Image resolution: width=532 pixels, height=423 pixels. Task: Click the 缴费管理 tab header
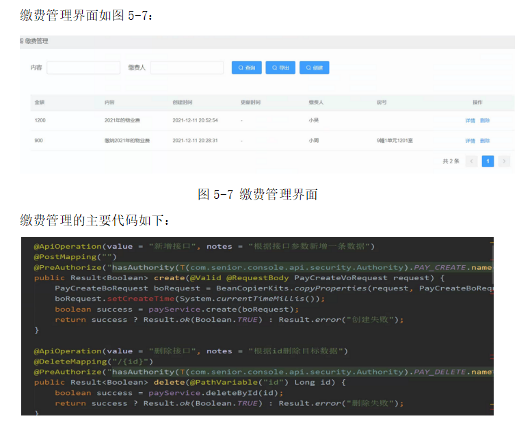pos(36,41)
